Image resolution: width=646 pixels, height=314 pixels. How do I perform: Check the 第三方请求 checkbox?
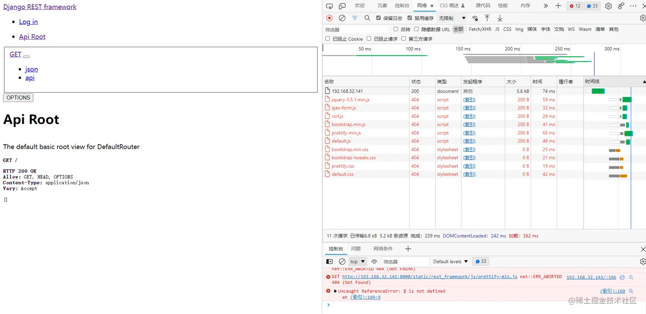point(403,38)
